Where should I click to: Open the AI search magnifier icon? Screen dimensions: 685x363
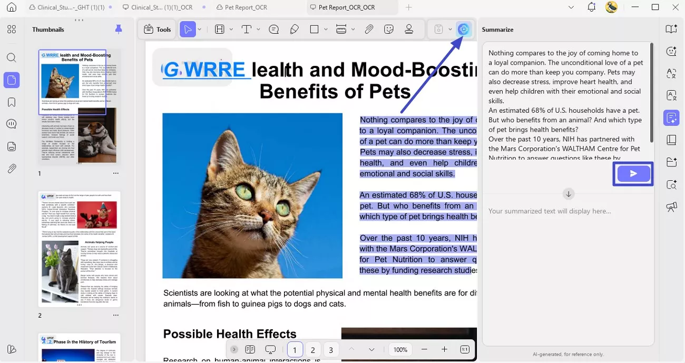(x=671, y=184)
